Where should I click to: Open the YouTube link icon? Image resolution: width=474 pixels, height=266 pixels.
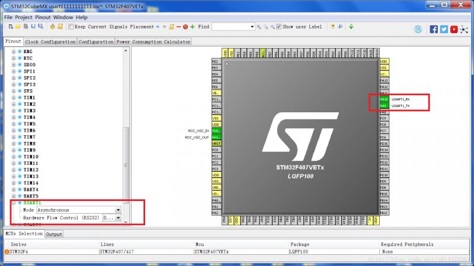[x=454, y=29]
